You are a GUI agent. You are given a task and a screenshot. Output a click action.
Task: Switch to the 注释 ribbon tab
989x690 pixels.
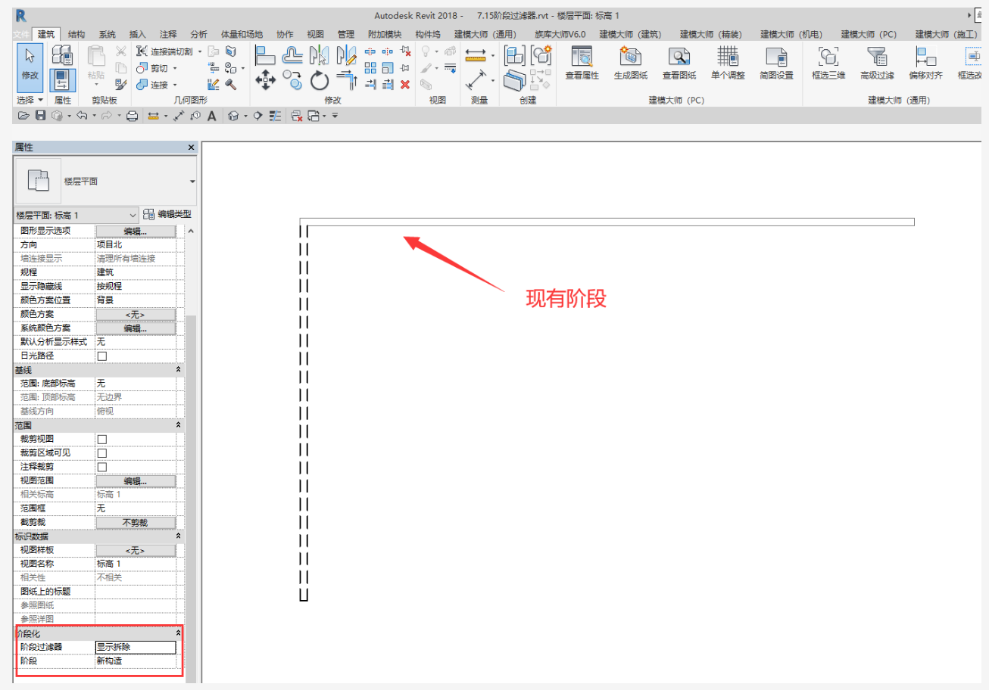[x=168, y=34]
